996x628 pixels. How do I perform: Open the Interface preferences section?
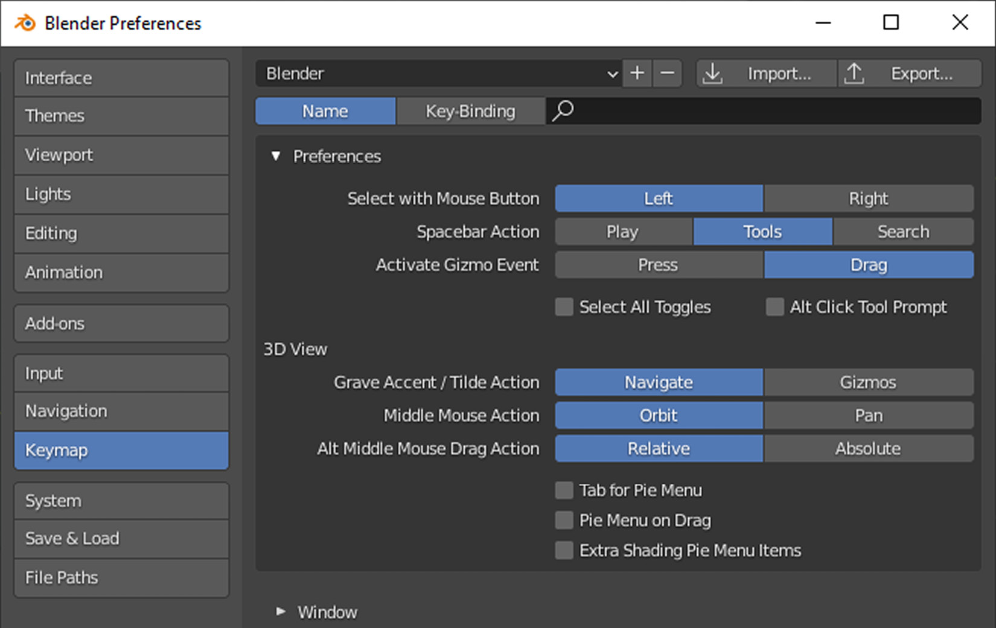121,78
